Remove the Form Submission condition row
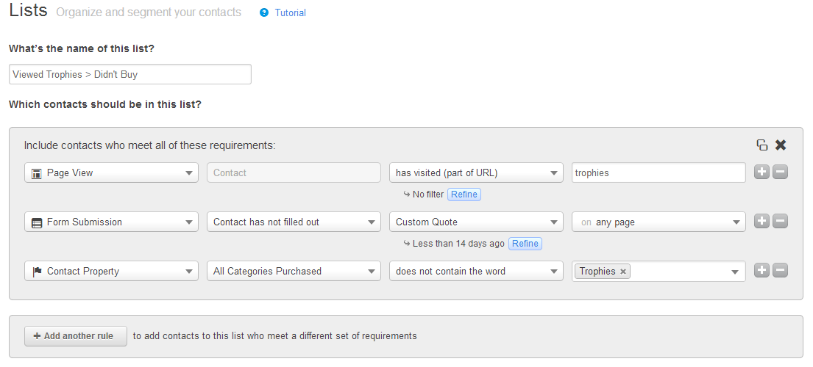The width and height of the screenshot is (813, 367). tap(781, 222)
